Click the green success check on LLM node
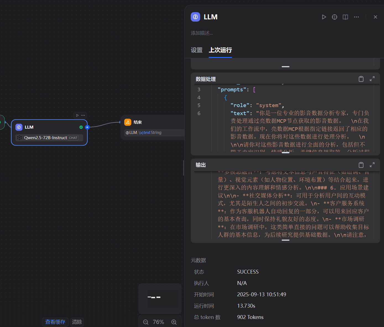 (x=81, y=127)
